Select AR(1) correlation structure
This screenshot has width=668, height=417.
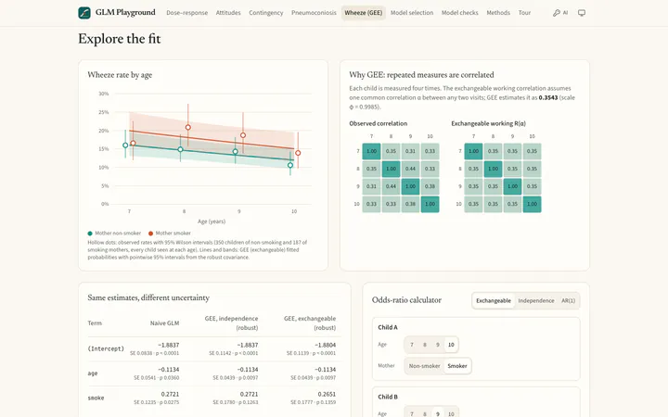569,300
